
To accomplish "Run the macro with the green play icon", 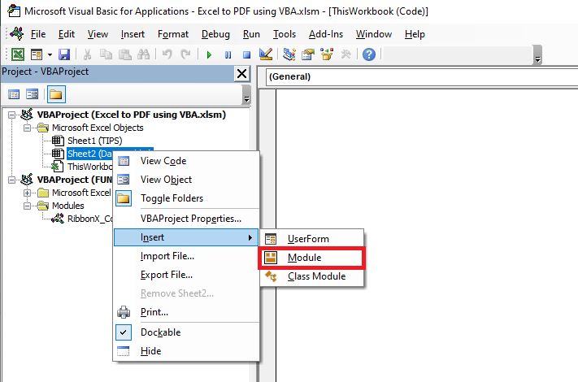I will coord(209,55).
